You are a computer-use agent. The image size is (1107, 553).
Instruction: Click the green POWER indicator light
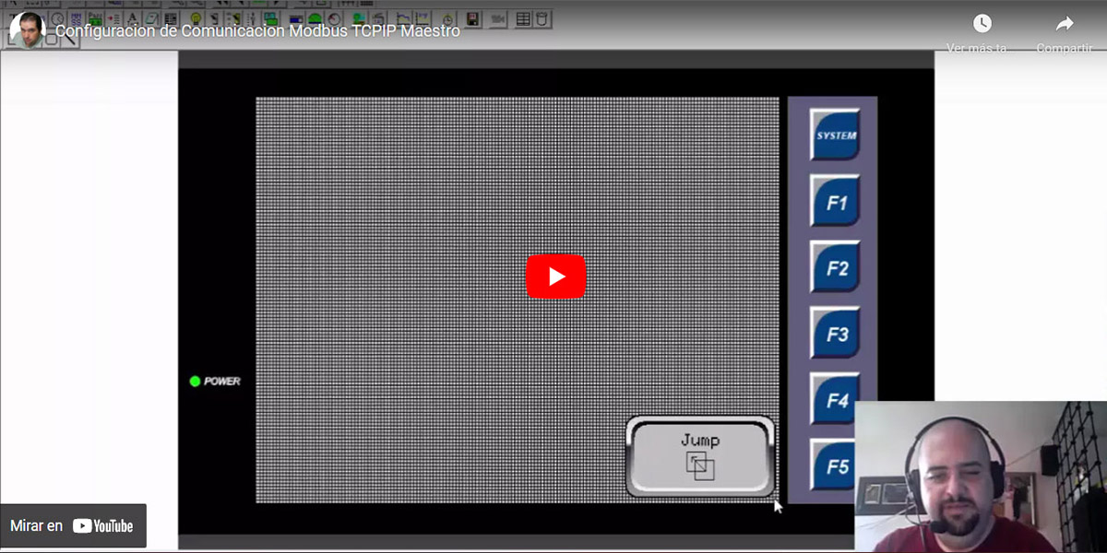pos(195,382)
